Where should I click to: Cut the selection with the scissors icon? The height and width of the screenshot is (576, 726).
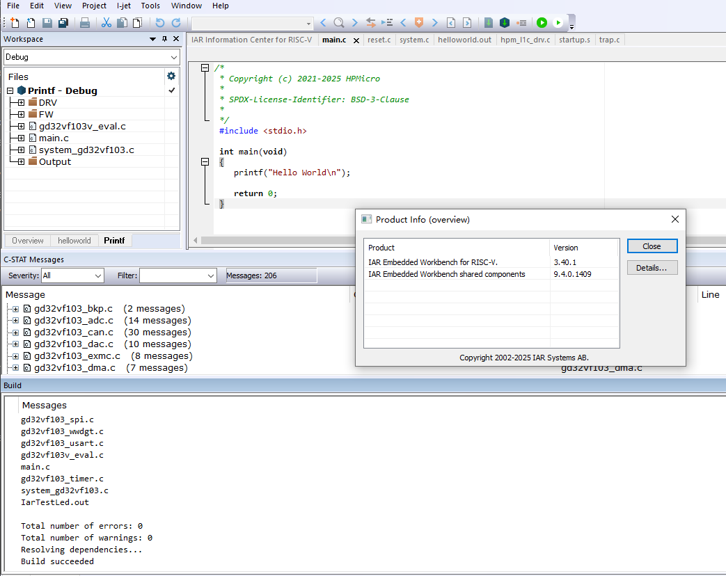coord(106,23)
